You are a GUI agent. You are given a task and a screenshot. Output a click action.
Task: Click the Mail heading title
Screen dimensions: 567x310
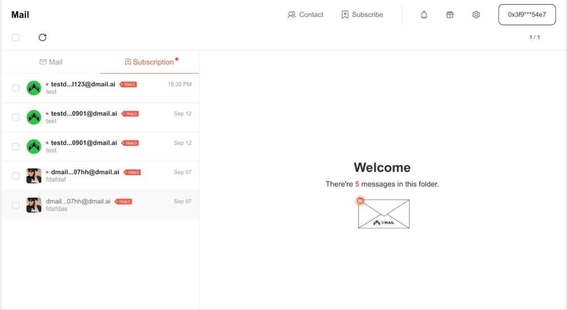20,15
